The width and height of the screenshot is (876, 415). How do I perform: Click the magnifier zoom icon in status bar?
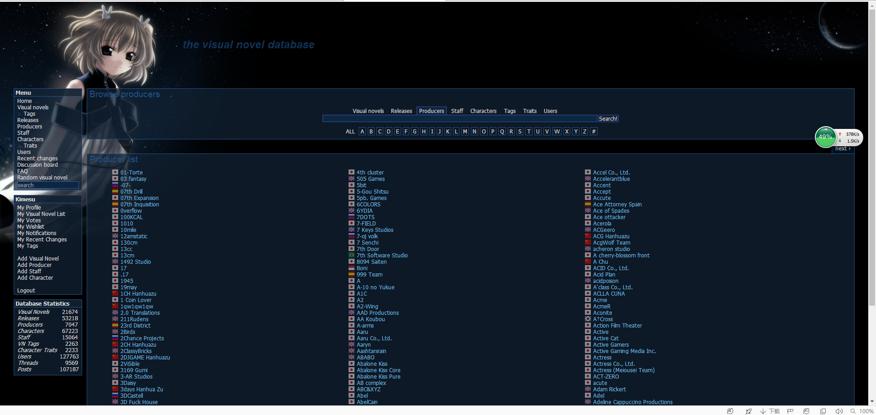tap(852, 411)
